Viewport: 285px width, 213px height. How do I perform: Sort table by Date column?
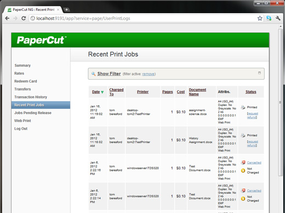96,92
